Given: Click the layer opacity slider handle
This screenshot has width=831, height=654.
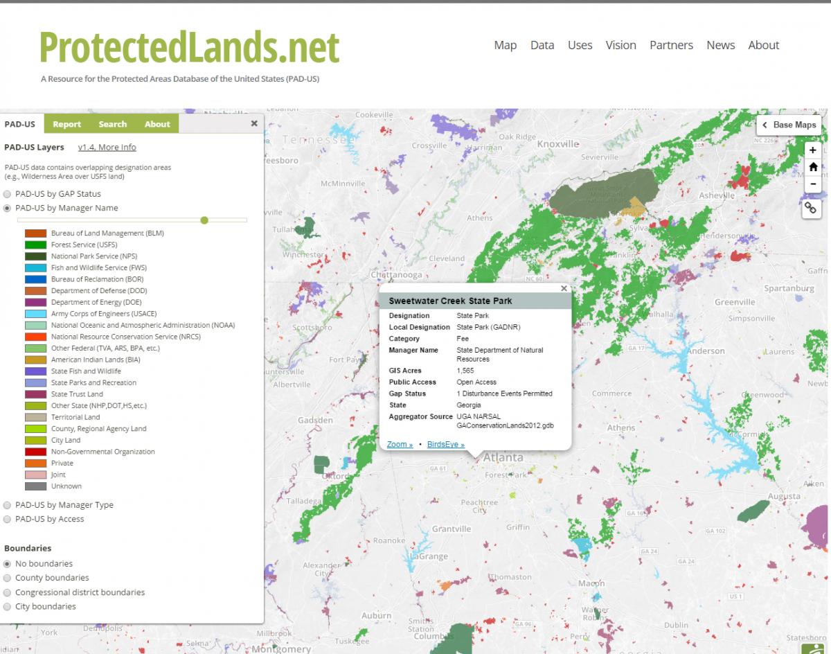Looking at the screenshot, I should [x=204, y=220].
